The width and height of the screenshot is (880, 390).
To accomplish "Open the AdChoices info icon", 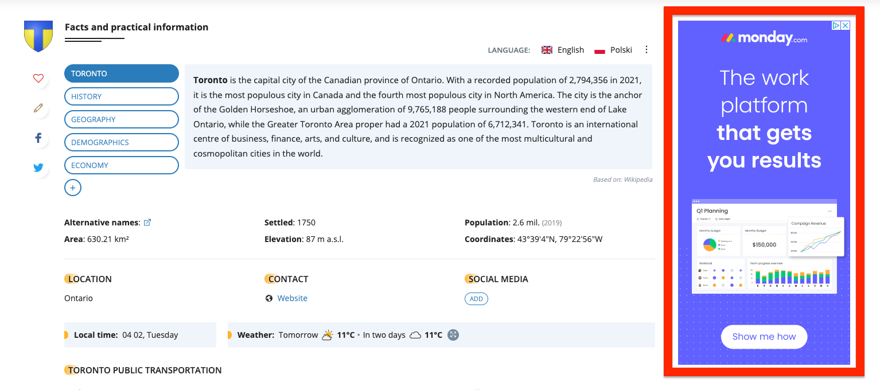I will tap(836, 25).
